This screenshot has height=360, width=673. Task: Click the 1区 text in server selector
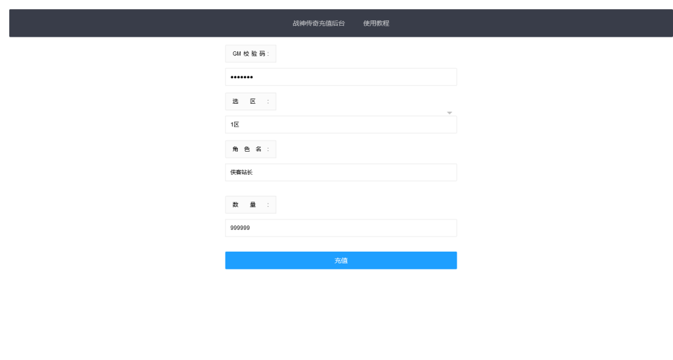coord(235,125)
